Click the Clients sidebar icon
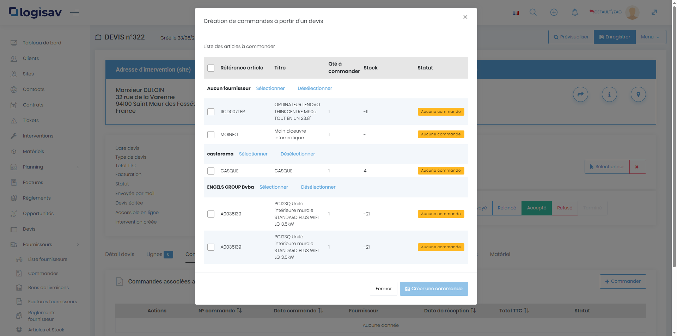 pyautogui.click(x=14, y=59)
